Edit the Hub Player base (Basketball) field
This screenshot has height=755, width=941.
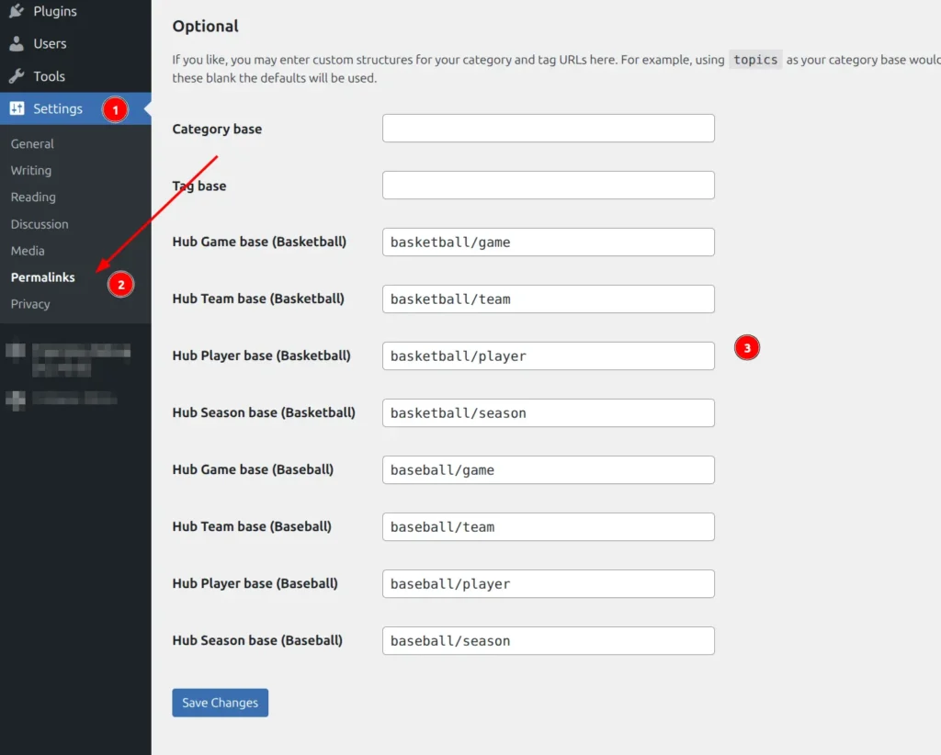click(x=549, y=356)
